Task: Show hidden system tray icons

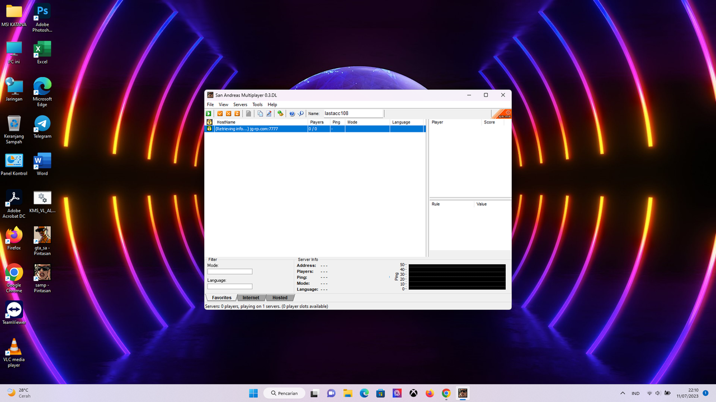Action: 623,393
